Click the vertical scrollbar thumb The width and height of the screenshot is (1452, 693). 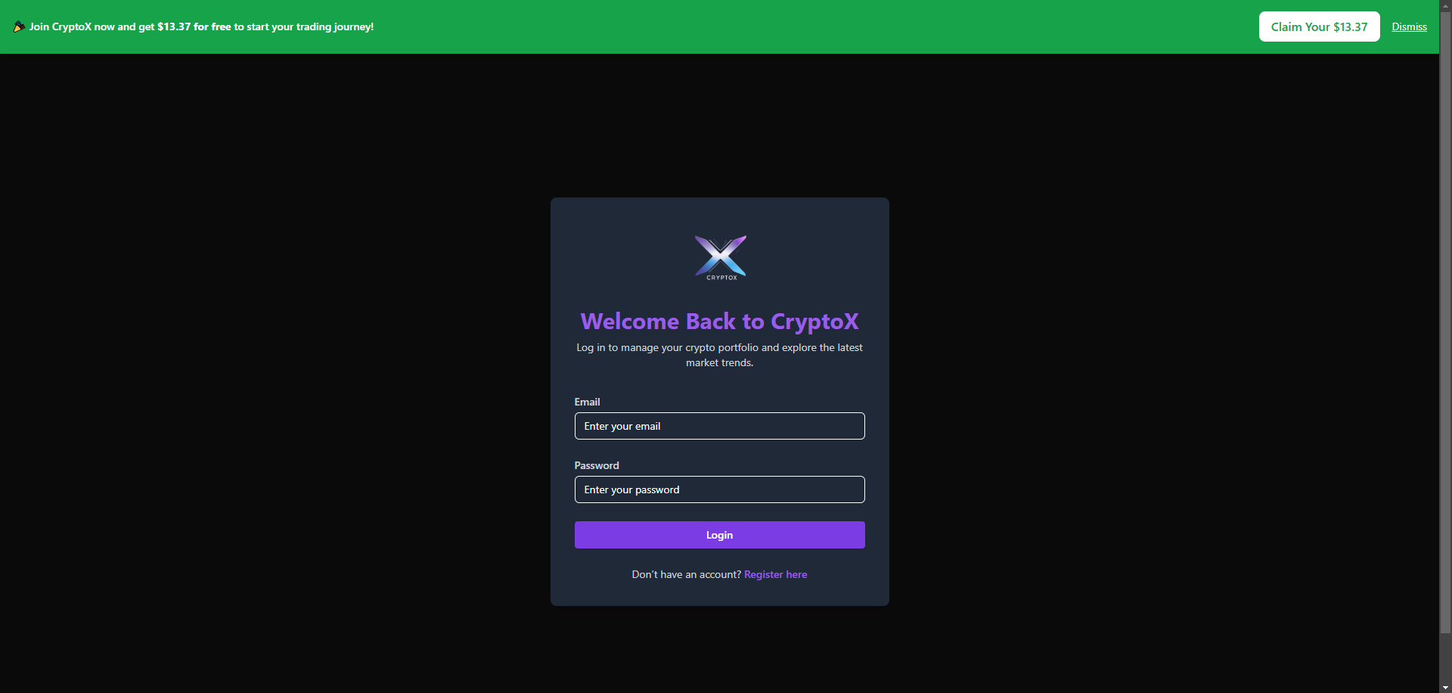tap(1445, 322)
